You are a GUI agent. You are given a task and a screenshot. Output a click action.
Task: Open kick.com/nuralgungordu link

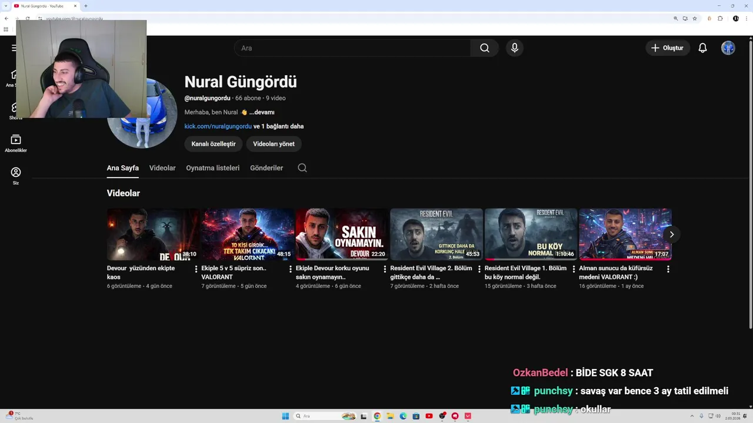pyautogui.click(x=218, y=126)
